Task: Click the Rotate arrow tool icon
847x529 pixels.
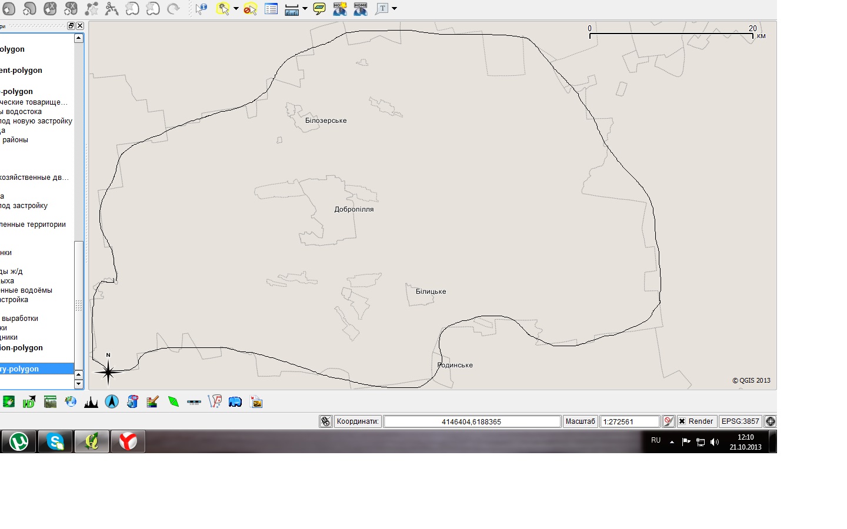Action: [x=173, y=9]
